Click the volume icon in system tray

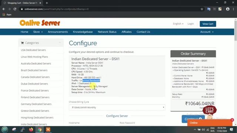(203, 130)
